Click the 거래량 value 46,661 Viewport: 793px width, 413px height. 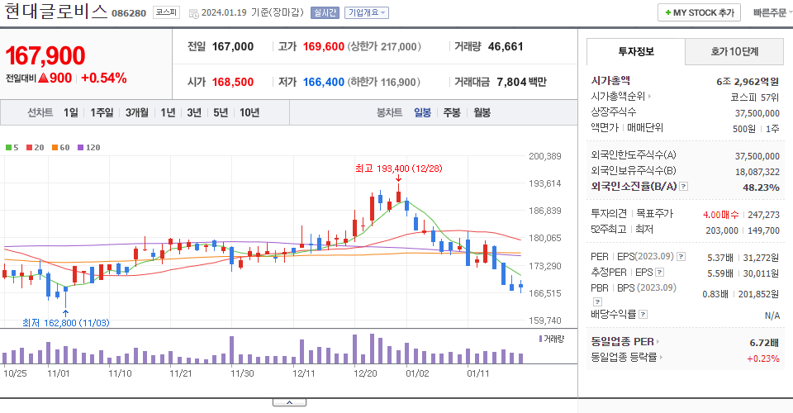506,46
